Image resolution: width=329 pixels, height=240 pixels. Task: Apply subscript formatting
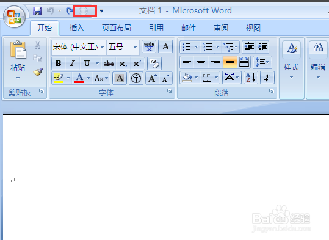tap(123, 64)
